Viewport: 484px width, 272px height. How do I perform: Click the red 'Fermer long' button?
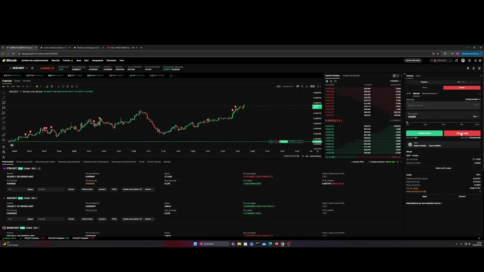462,133
